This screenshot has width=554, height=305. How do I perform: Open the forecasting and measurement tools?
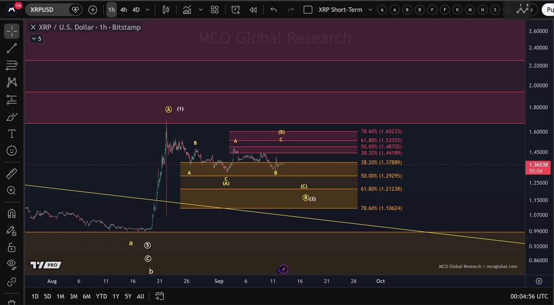pyautogui.click(x=12, y=100)
